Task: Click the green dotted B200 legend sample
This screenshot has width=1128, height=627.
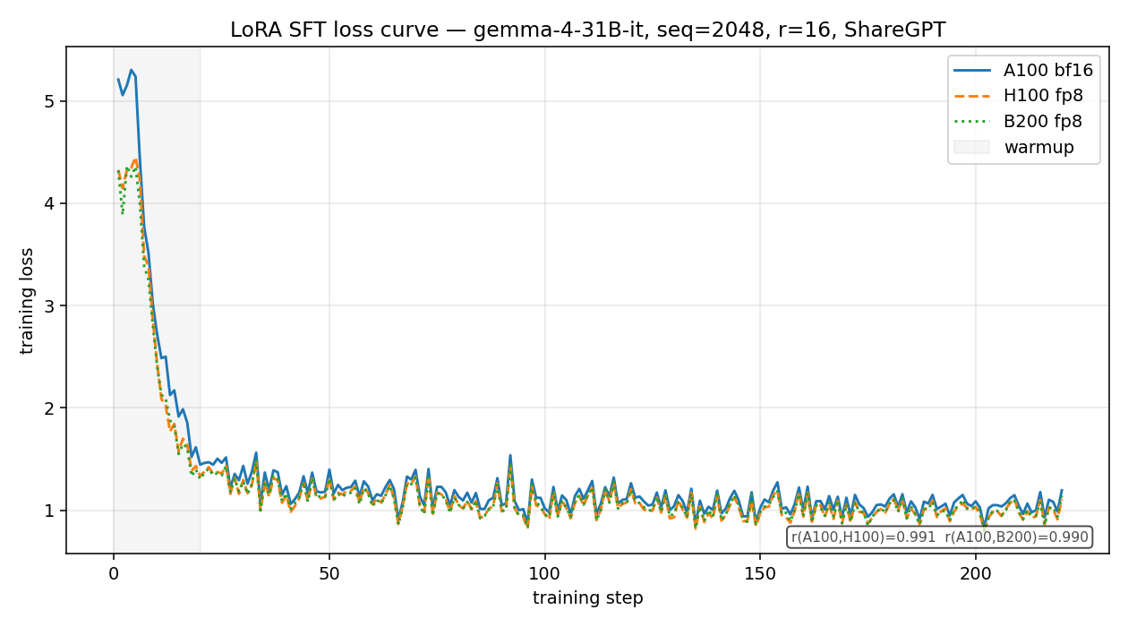Action: 971,122
